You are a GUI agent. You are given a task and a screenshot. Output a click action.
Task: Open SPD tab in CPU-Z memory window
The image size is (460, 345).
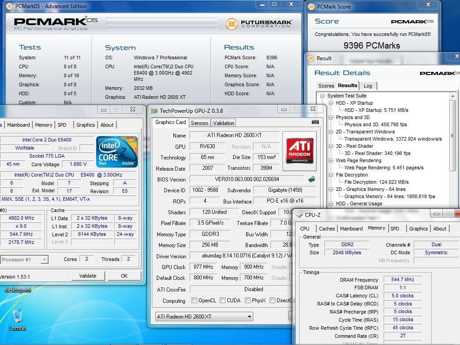394,229
